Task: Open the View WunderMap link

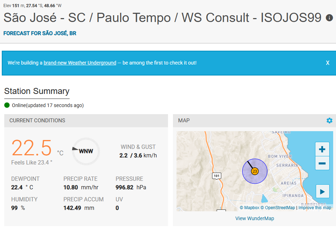Action: [255, 218]
